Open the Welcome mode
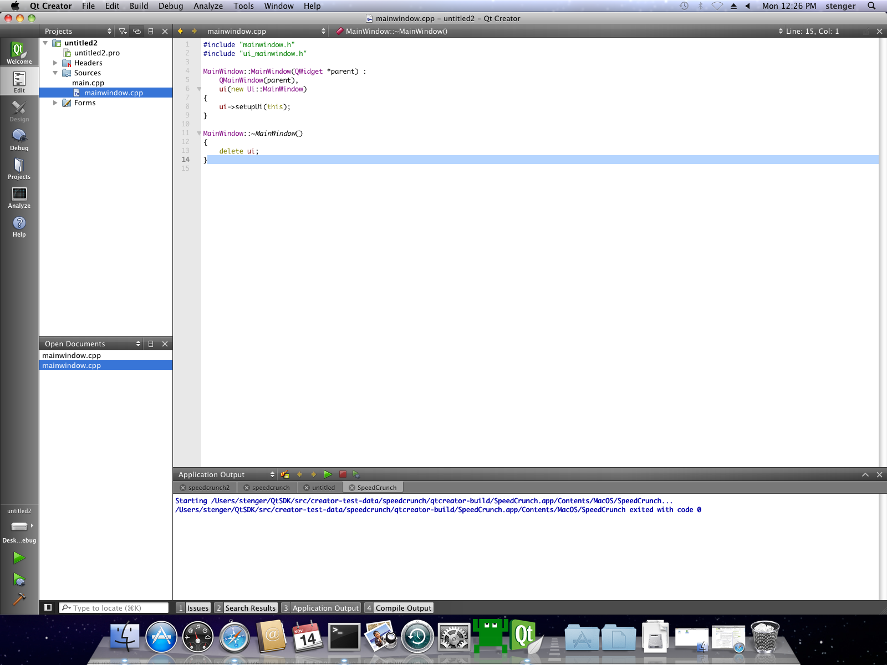This screenshot has height=665, width=887. coord(19,53)
